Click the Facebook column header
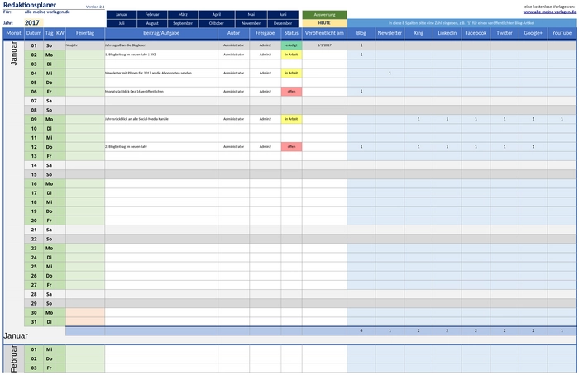Screen dimensions: 579x375 [476, 33]
